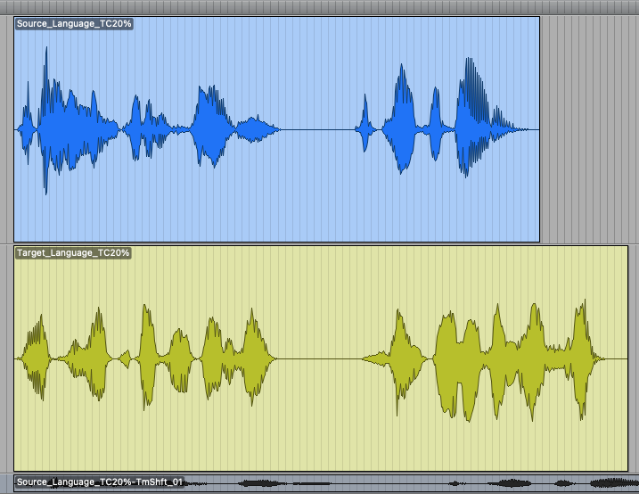639x494 pixels.
Task: Click the small waveform blip after blue clip's silence
Action: [364, 129]
